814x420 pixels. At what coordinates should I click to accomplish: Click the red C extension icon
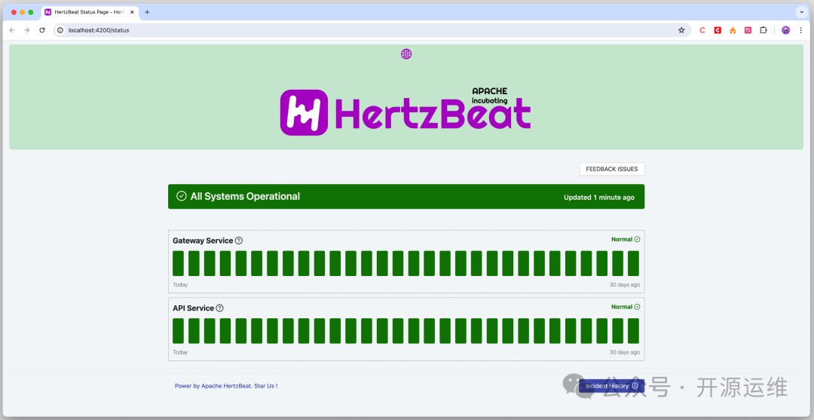[718, 30]
